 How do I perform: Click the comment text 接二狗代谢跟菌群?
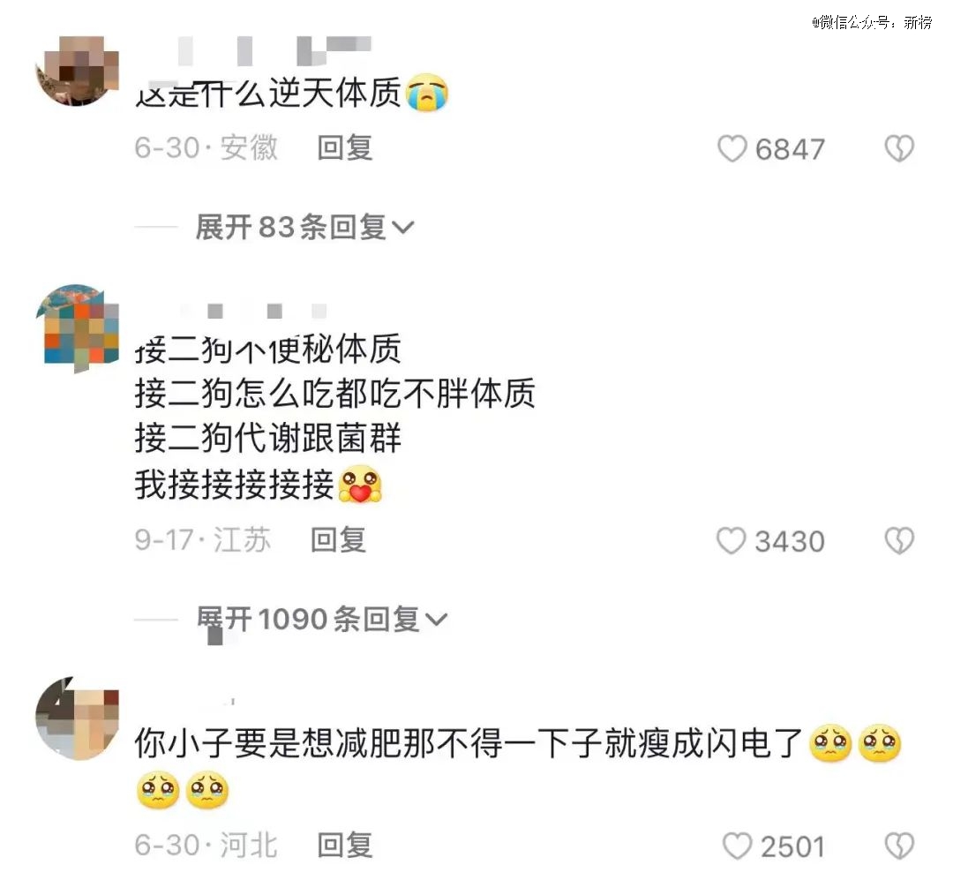[268, 439]
